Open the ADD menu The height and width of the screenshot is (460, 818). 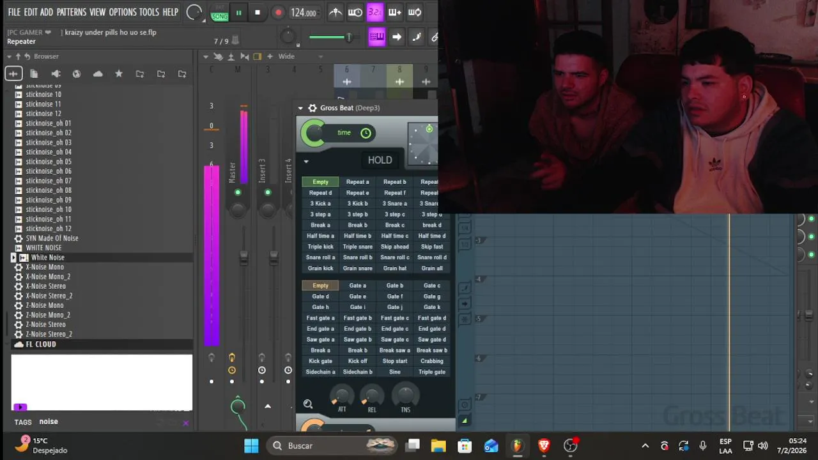point(47,12)
